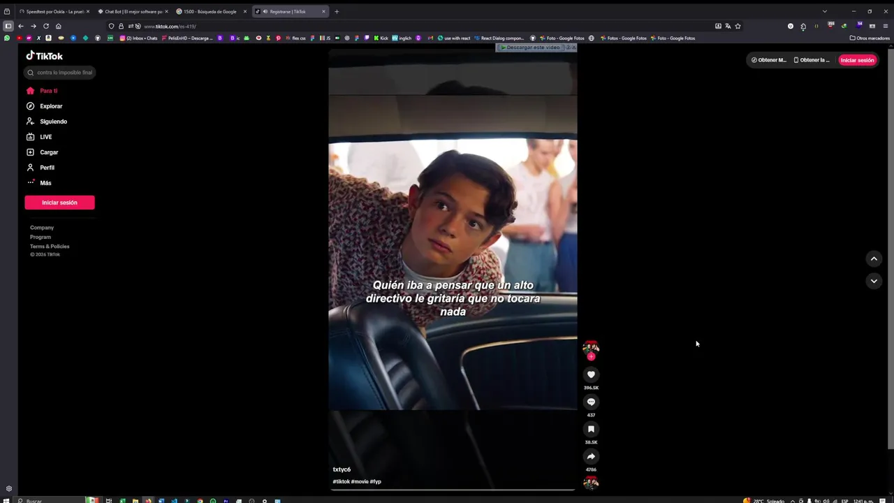Switch to the Chat Bot tab
894x503 pixels.
click(133, 12)
